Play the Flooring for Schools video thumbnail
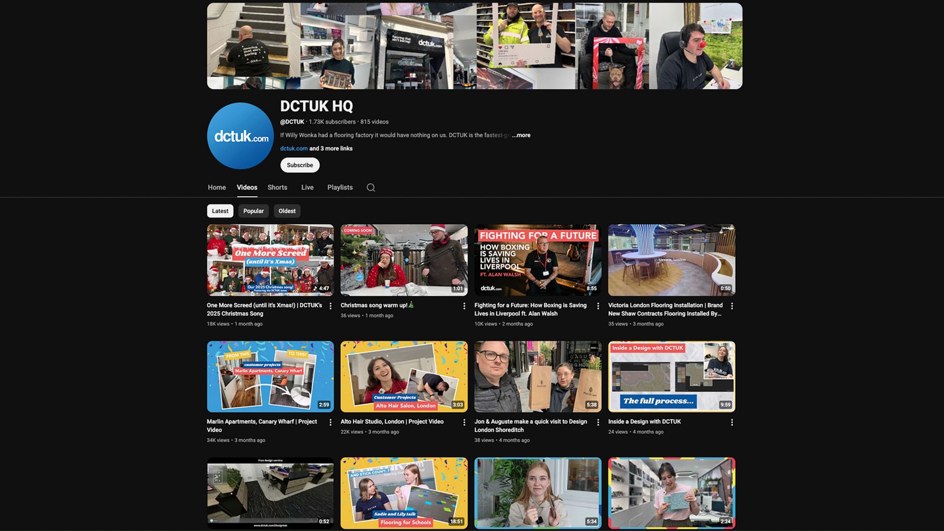Screen dimensions: 944x531 tap(404, 493)
